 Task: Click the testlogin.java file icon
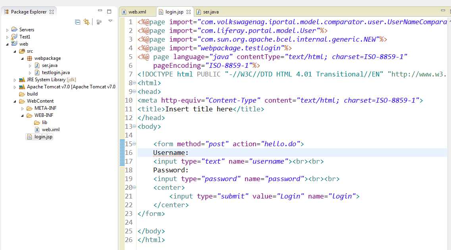(37, 73)
